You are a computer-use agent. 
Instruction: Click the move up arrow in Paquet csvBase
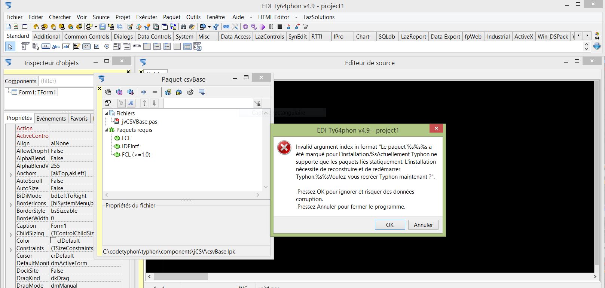[144, 103]
